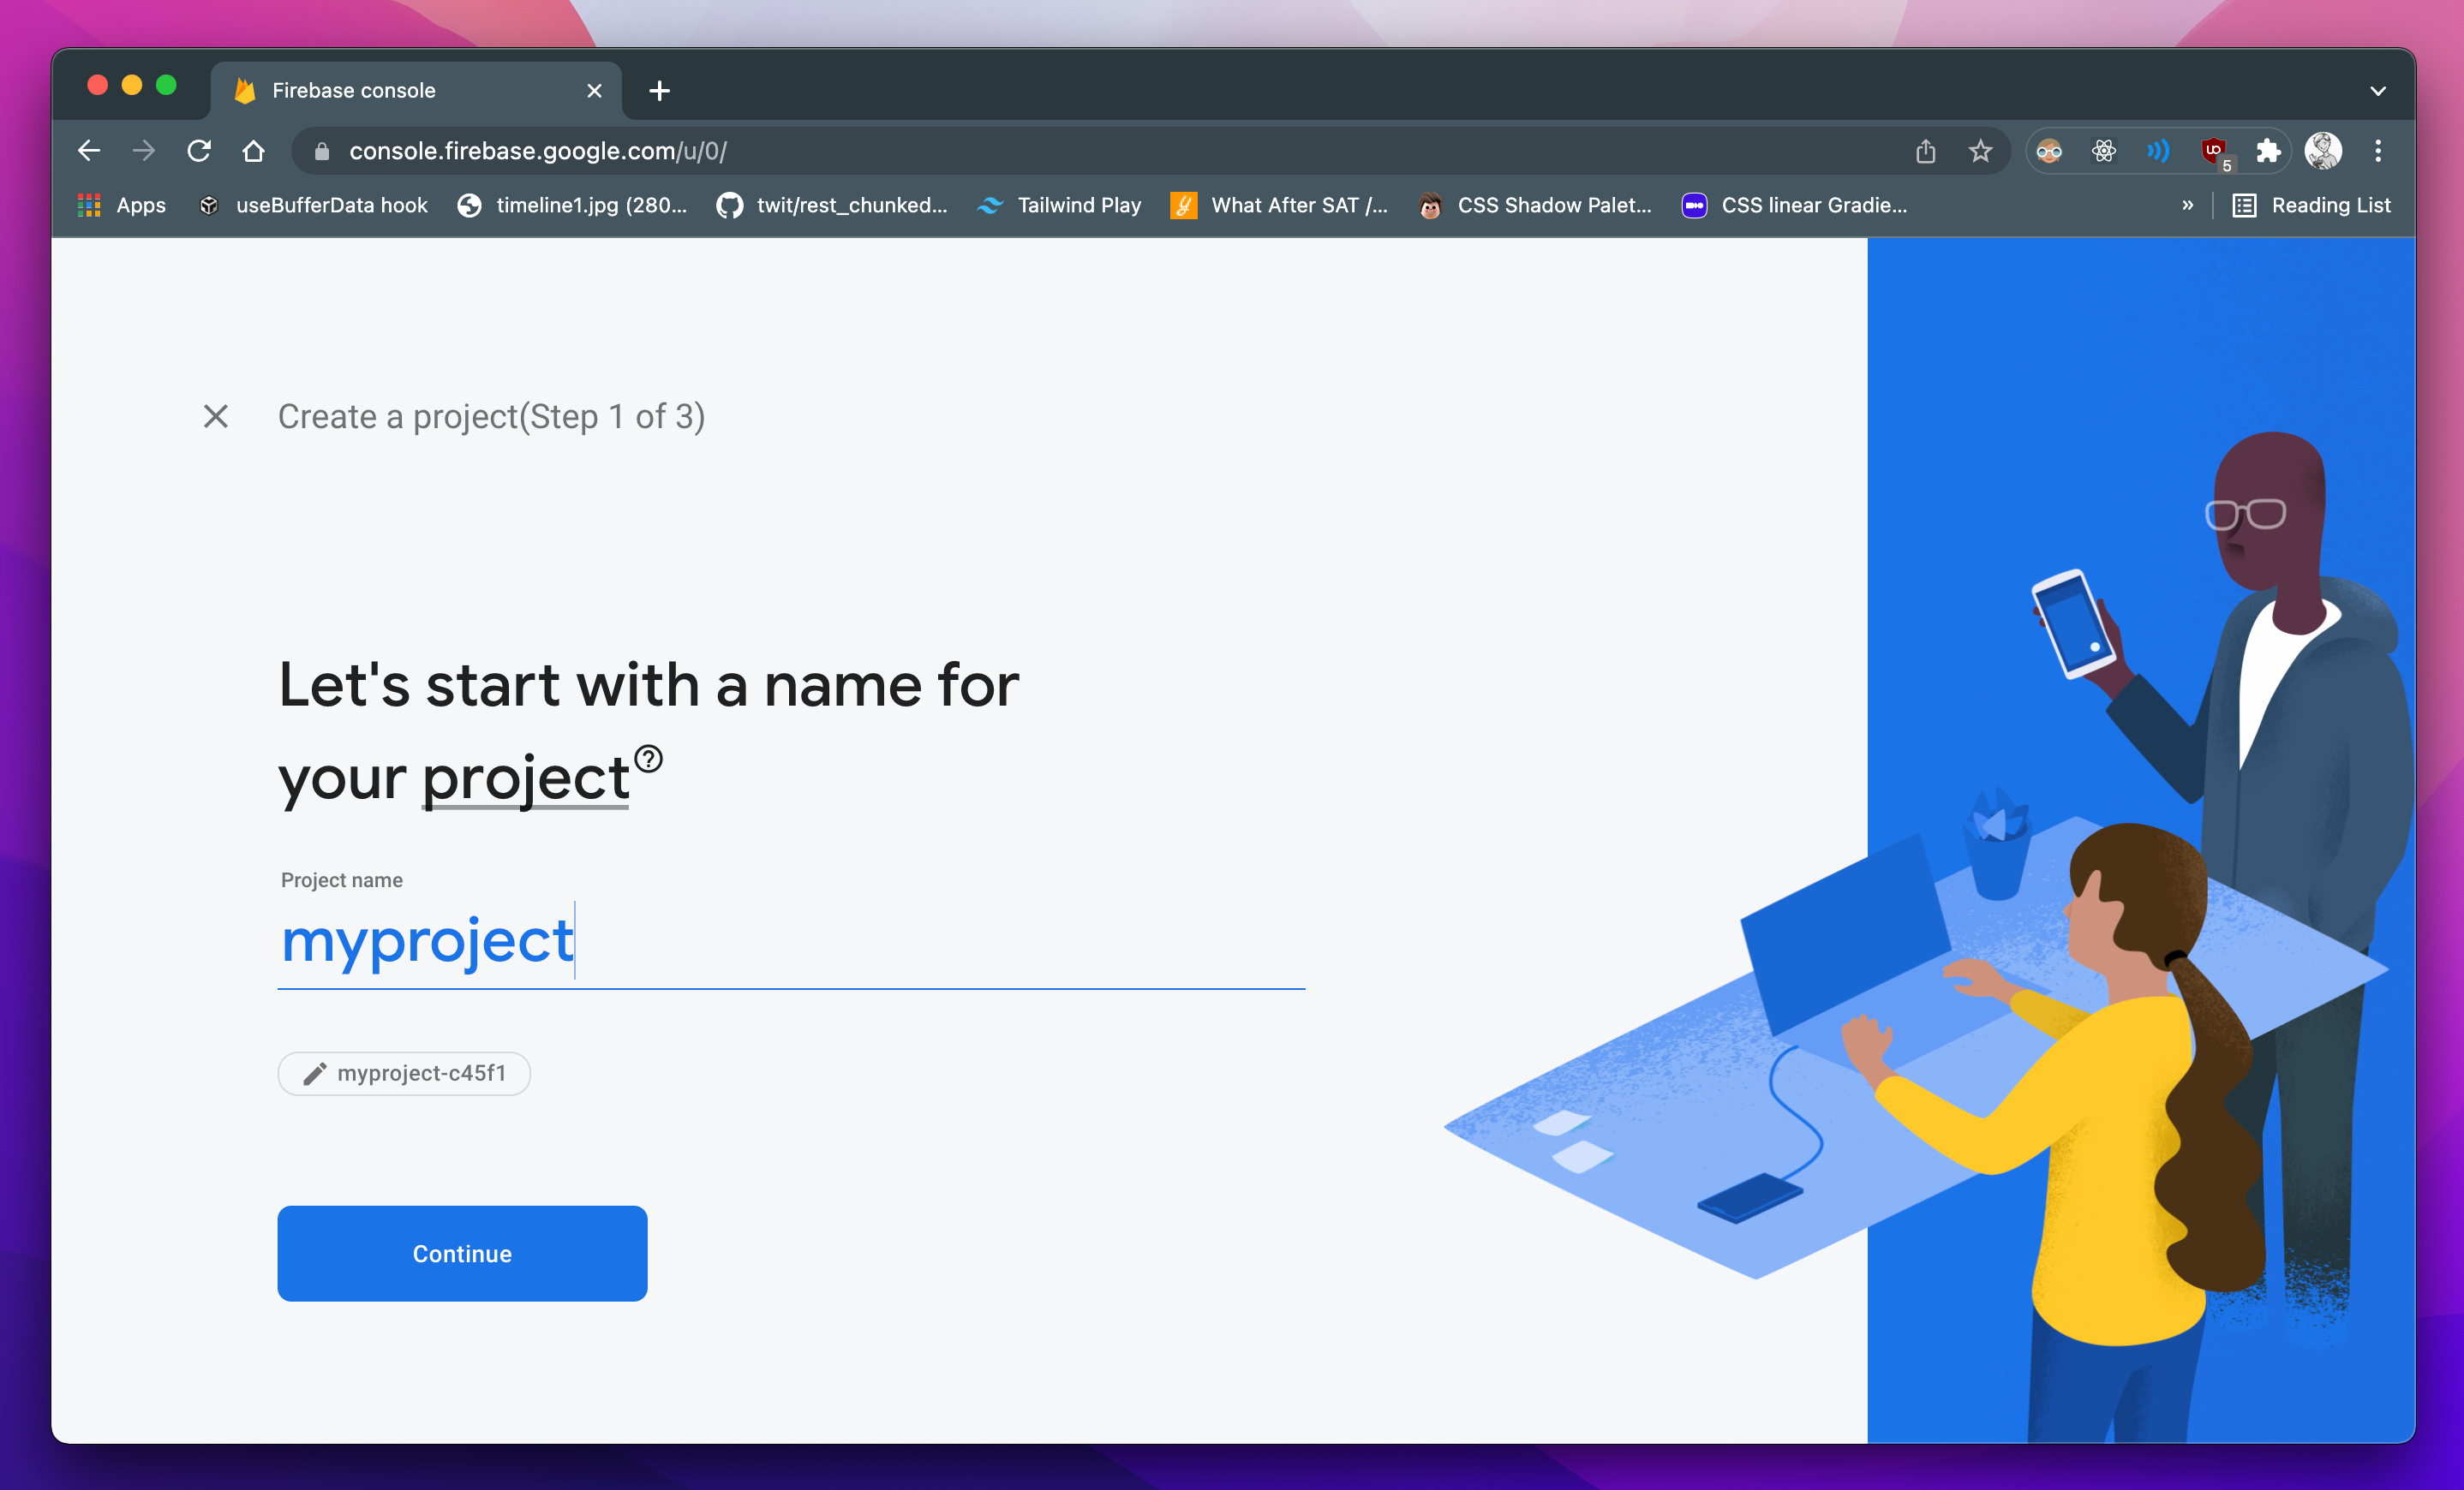Open tab search dropdown arrow
This screenshot has height=1490, width=2464.
coord(2378,91)
